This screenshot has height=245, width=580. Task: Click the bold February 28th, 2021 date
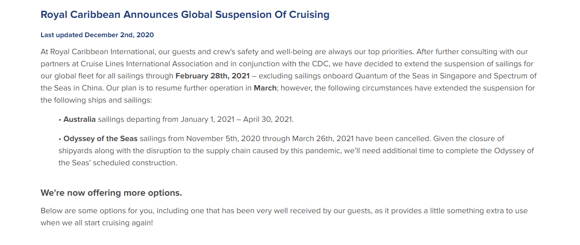click(212, 76)
